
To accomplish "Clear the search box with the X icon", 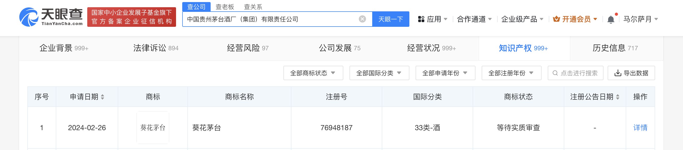I will click(x=362, y=19).
